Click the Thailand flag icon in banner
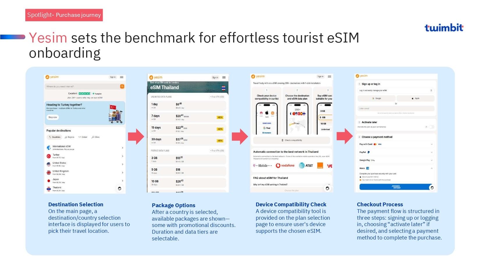 coord(223,88)
